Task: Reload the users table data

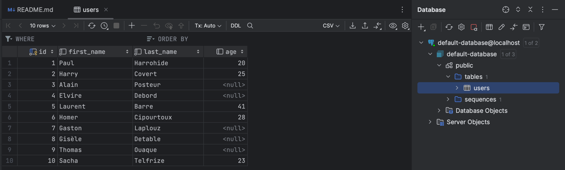Action: pos(92,25)
